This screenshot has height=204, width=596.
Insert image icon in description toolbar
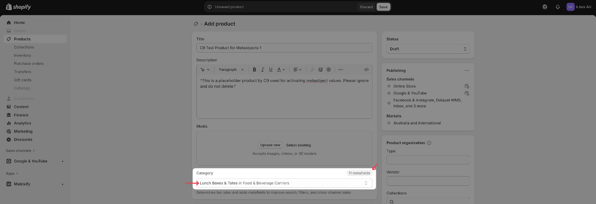click(x=320, y=70)
